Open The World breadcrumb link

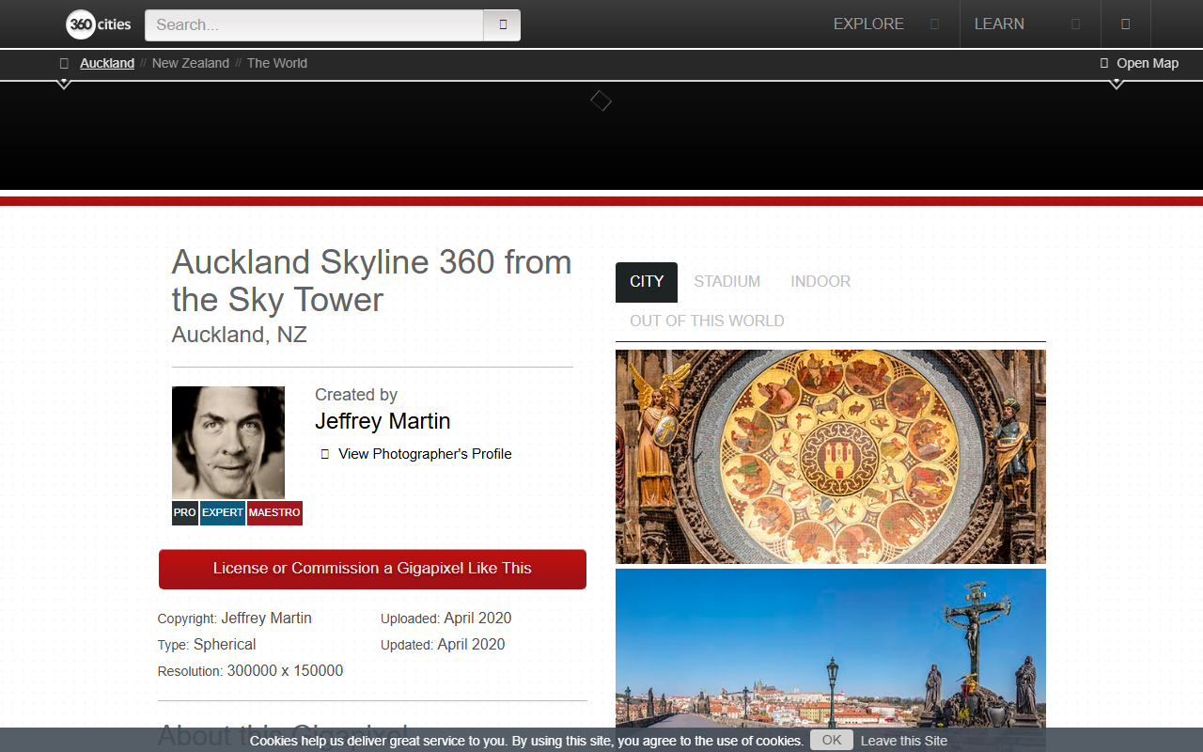(277, 63)
